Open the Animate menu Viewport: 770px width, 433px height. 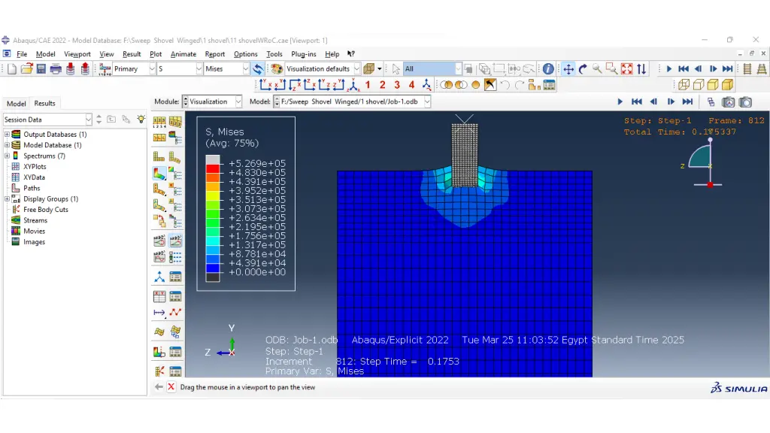183,54
